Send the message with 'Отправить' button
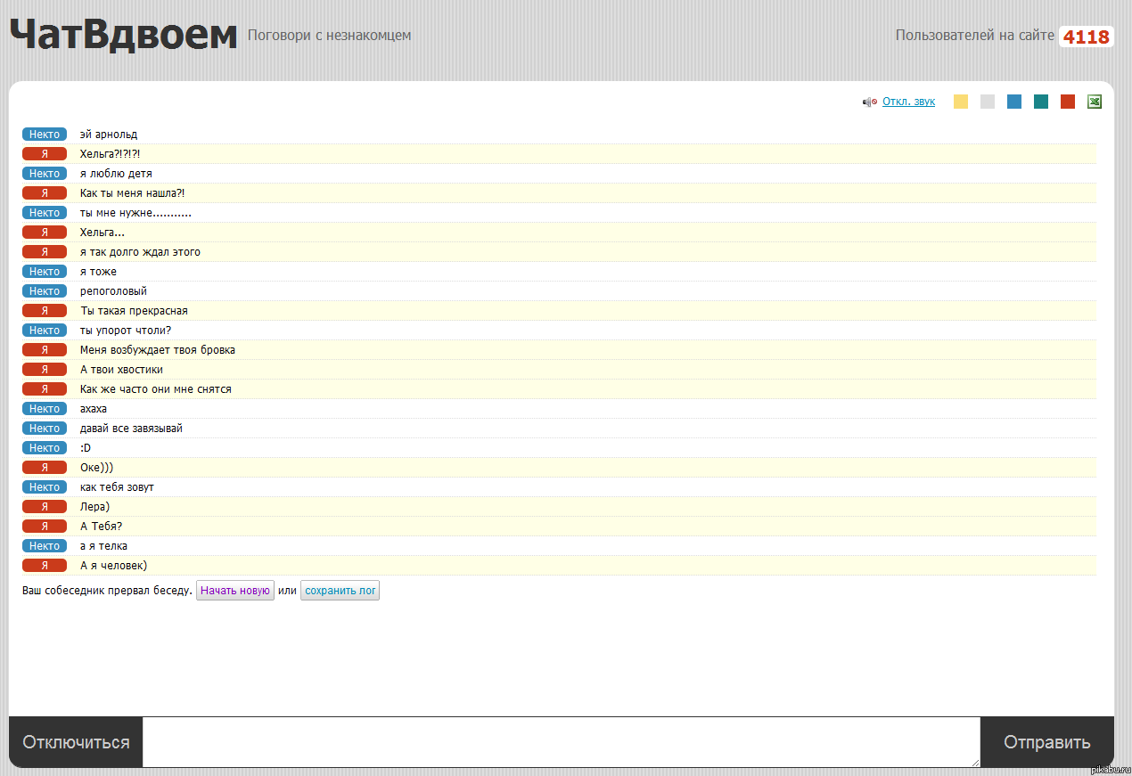 pyautogui.click(x=1046, y=742)
